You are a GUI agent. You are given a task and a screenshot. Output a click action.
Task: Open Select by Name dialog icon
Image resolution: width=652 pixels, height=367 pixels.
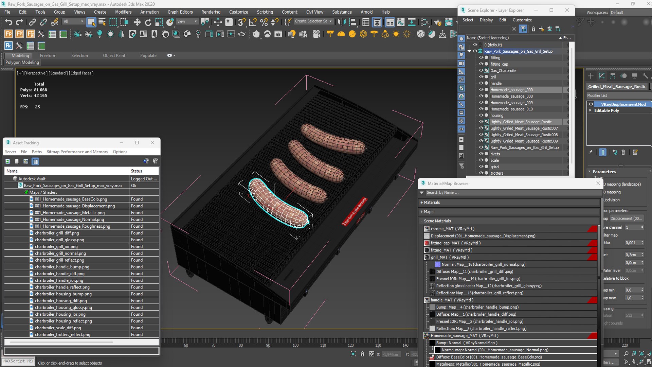[102, 22]
